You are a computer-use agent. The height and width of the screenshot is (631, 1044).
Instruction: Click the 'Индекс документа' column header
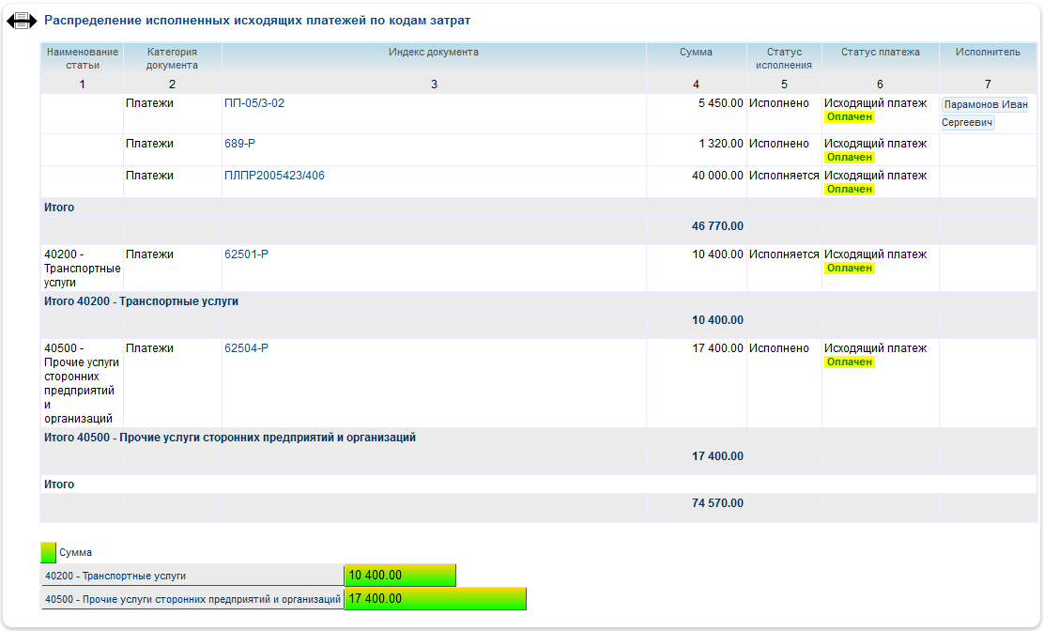coord(434,53)
